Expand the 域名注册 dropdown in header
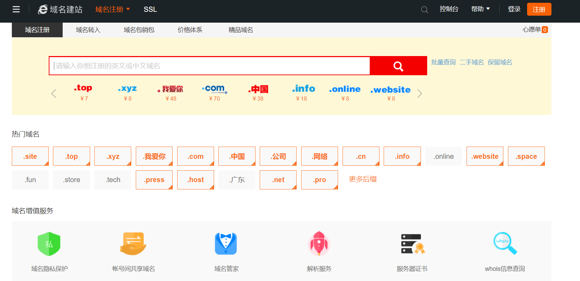The width and height of the screenshot is (580, 281). (112, 9)
